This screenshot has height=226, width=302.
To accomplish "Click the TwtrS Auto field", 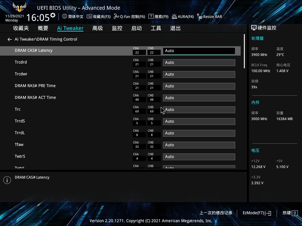I will point(199,157).
